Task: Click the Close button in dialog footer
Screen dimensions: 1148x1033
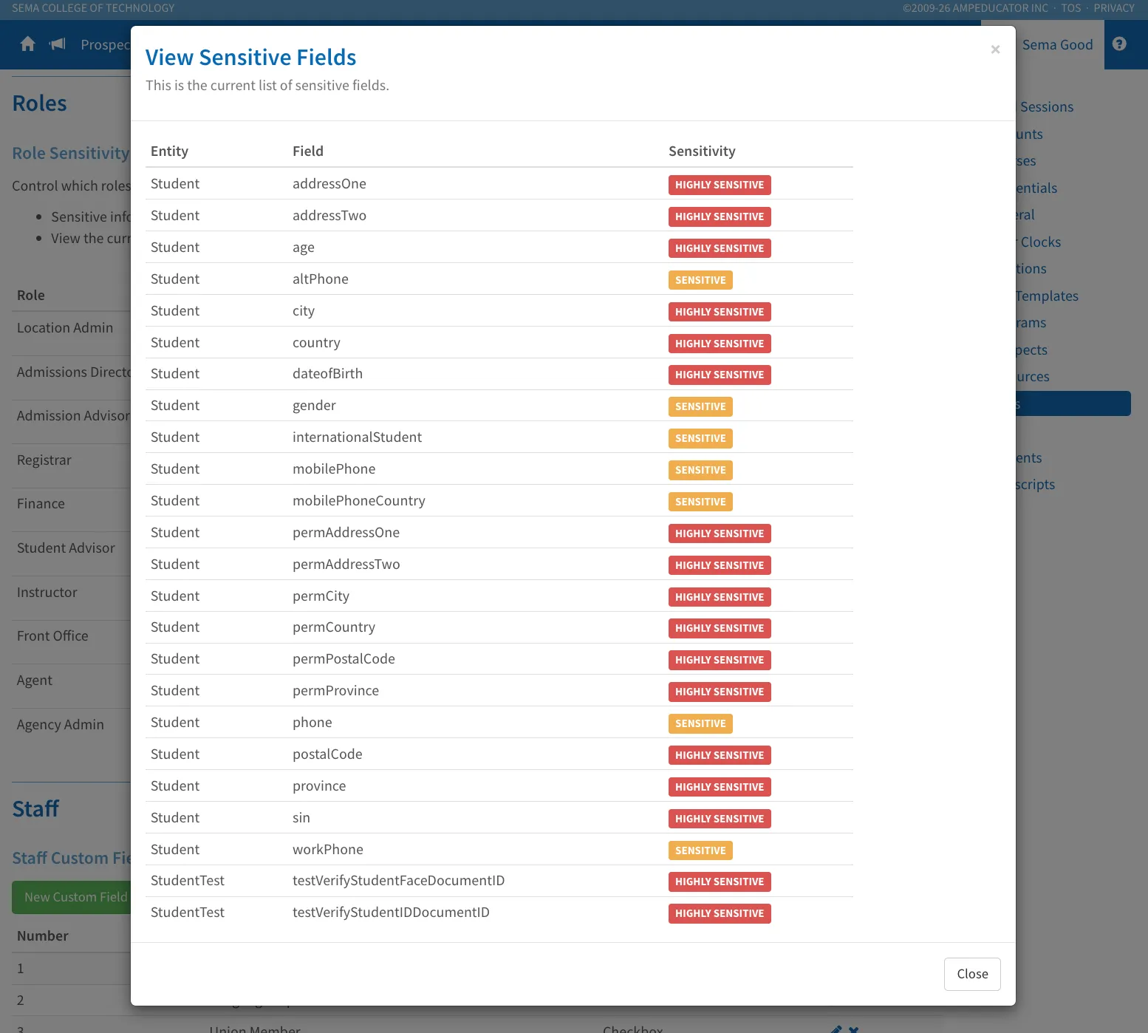Action: 972,974
